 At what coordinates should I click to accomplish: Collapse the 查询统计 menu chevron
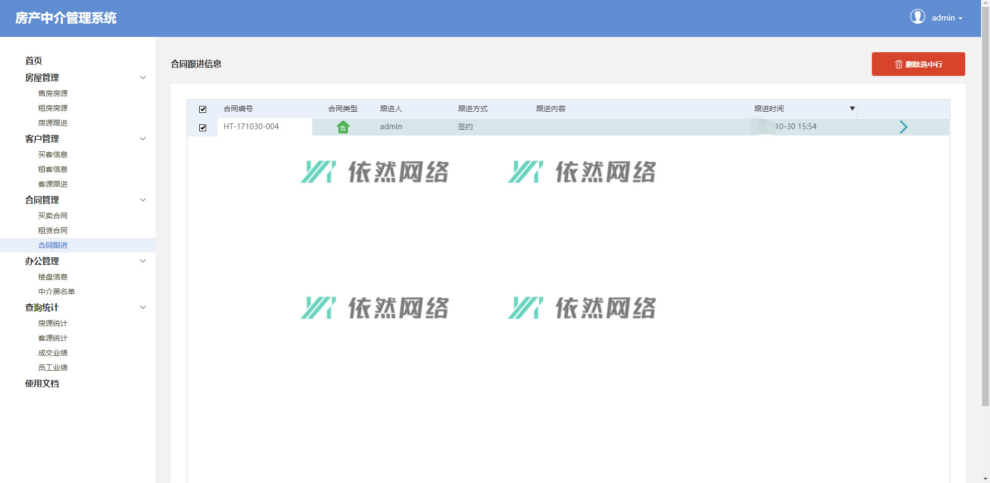click(x=143, y=307)
